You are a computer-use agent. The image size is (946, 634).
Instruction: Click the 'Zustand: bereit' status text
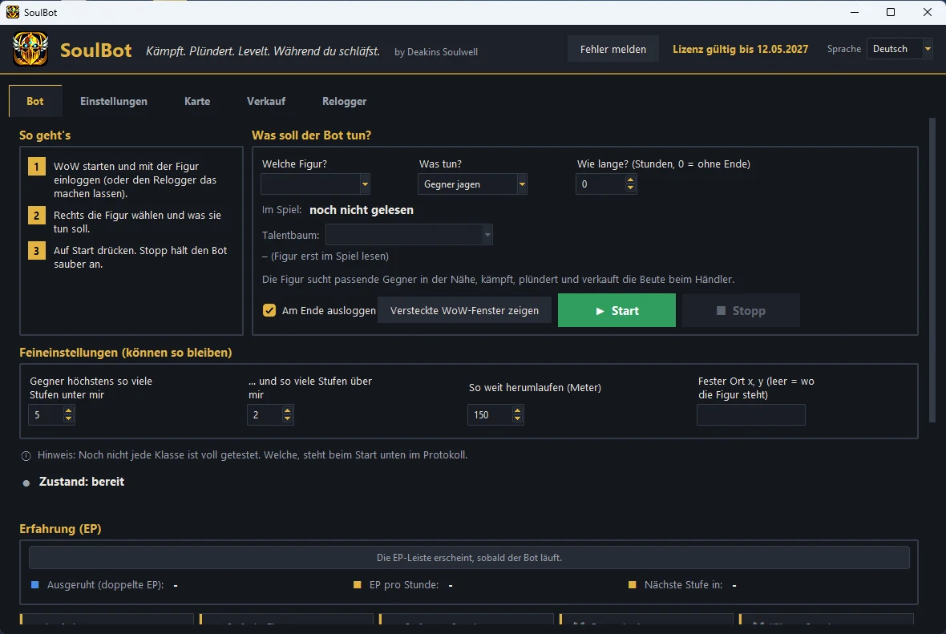(x=82, y=482)
